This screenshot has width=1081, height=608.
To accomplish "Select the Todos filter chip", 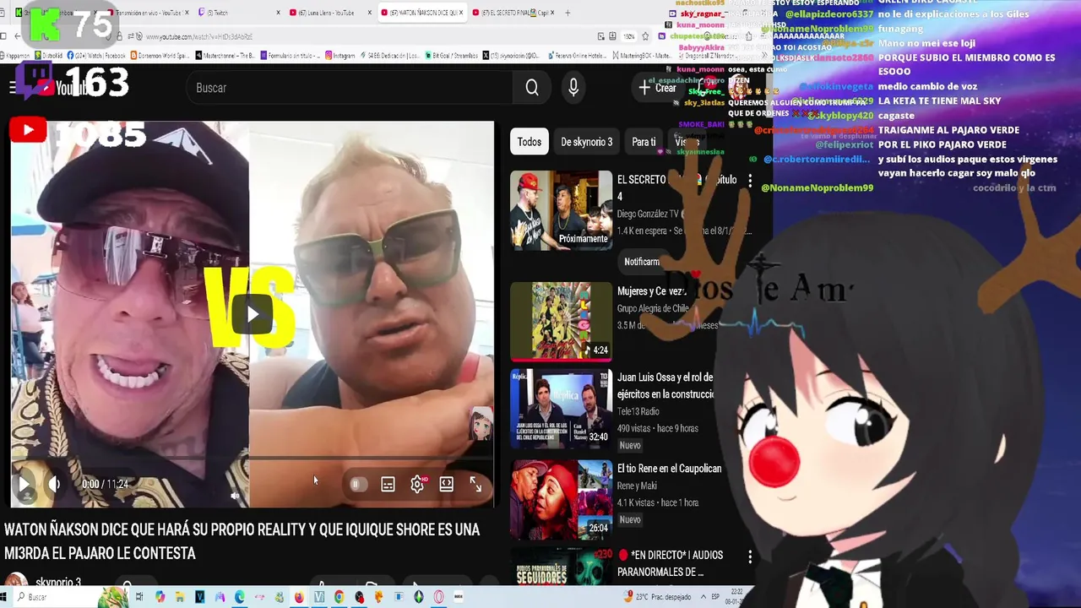I will pyautogui.click(x=530, y=142).
